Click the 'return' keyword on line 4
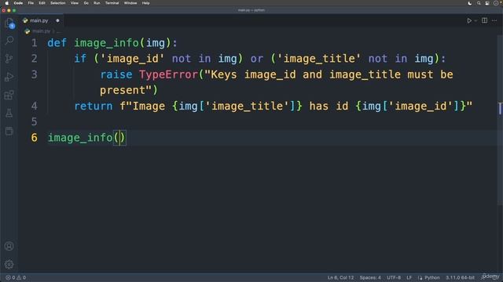The width and height of the screenshot is (503, 282). 94,106
